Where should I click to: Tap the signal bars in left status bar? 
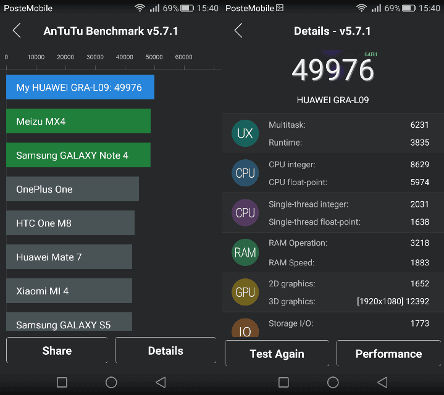pos(154,8)
